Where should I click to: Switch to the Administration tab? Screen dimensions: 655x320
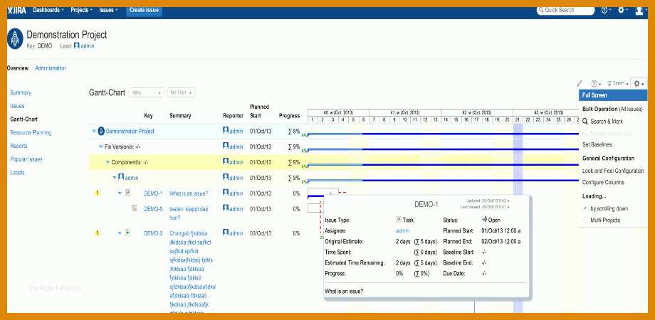coord(51,68)
